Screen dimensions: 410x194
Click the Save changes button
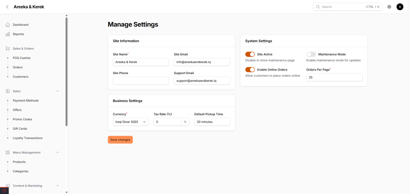[x=120, y=140]
